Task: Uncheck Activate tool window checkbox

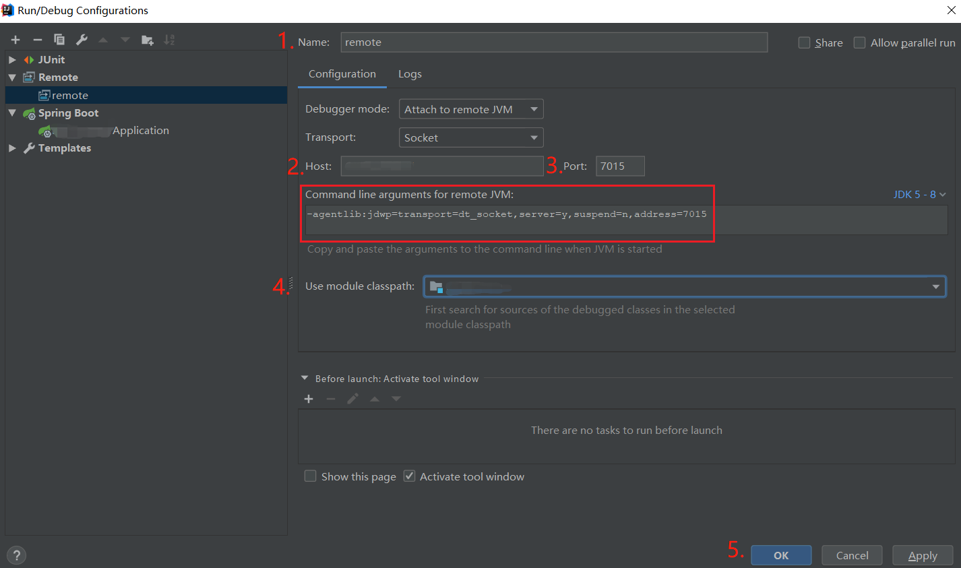Action: [x=409, y=476]
